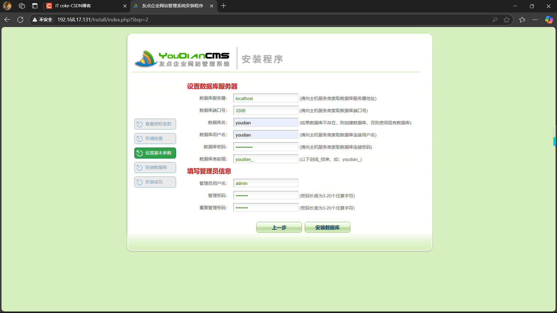The image size is (557, 313).
Task: Switch to the IT coke-CSDN博客 tab
Action: 84,6
